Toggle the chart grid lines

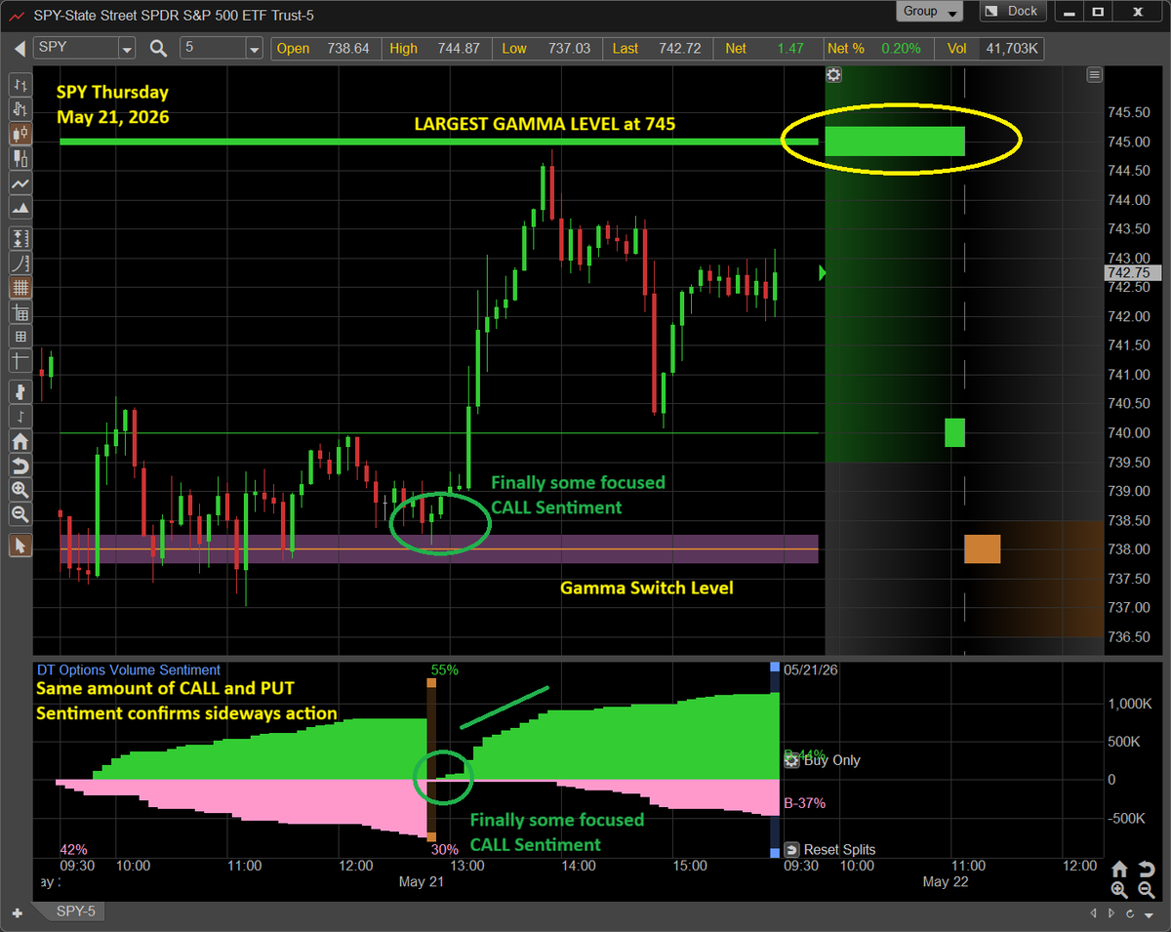[20, 287]
